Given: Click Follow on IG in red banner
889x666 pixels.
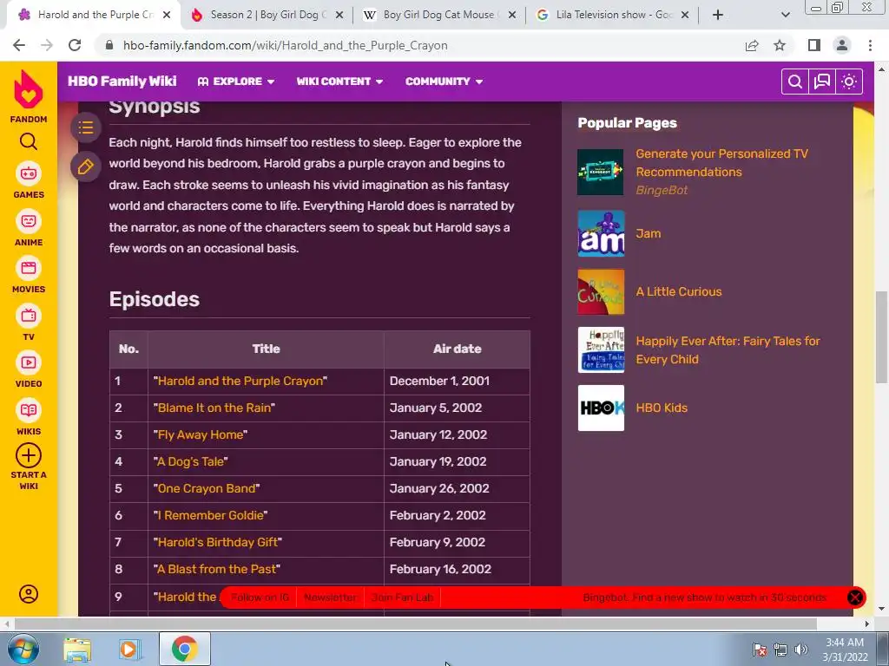Looking at the screenshot, I should point(260,597).
